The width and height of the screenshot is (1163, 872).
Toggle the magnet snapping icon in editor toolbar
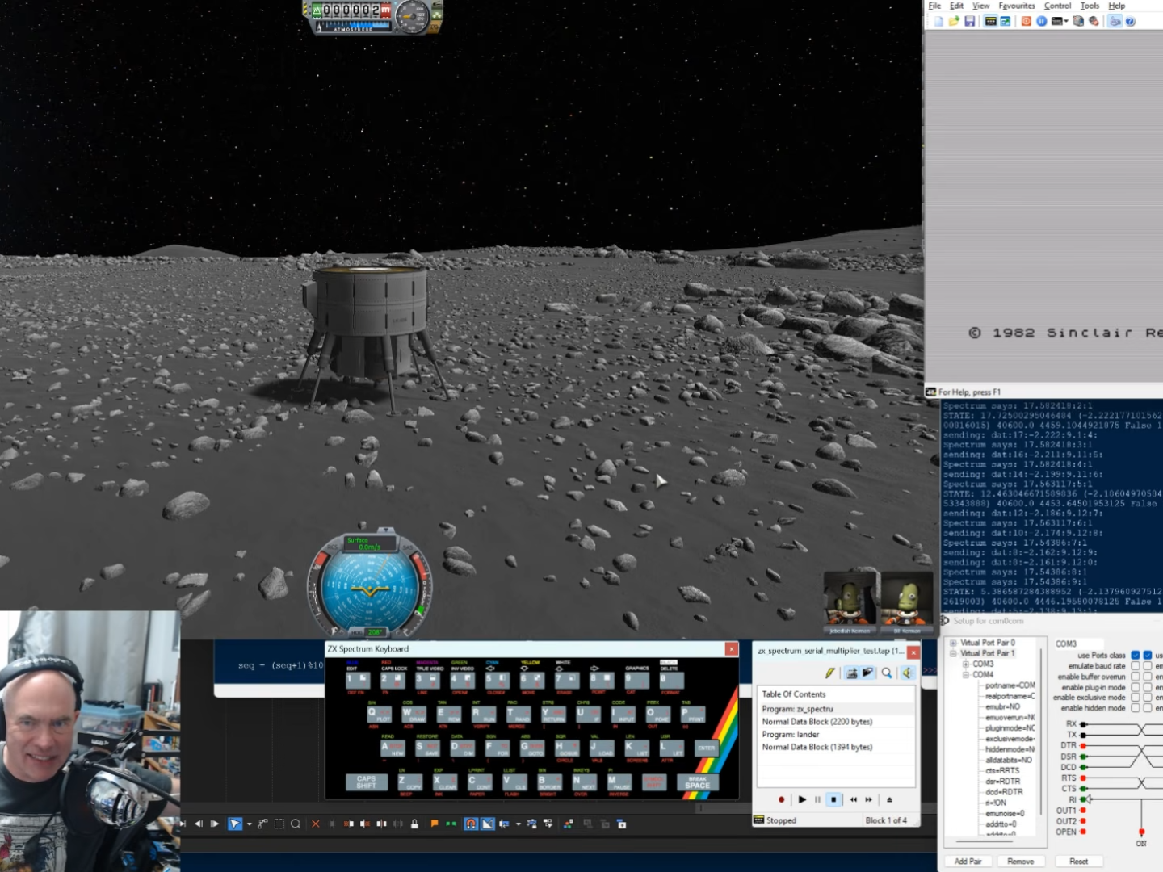[471, 824]
